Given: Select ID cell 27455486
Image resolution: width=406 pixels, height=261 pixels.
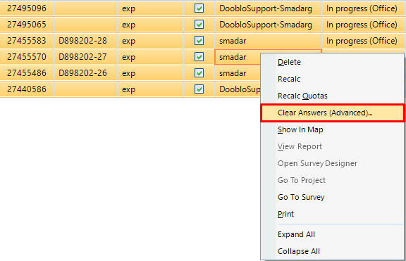Looking at the screenshot, I should [x=27, y=73].
